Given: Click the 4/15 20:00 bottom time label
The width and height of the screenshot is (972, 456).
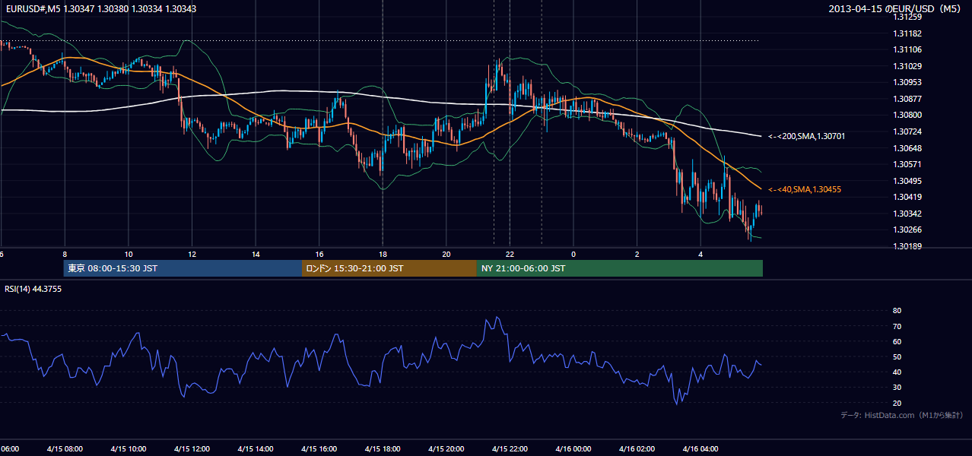Looking at the screenshot, I should point(446,448).
